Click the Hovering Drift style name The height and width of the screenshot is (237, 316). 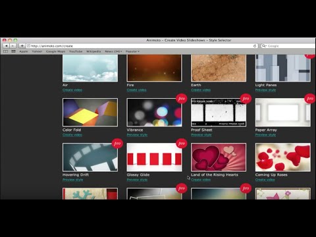point(76,174)
